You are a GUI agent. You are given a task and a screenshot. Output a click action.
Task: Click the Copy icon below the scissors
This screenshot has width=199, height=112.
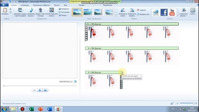pos(10,12)
